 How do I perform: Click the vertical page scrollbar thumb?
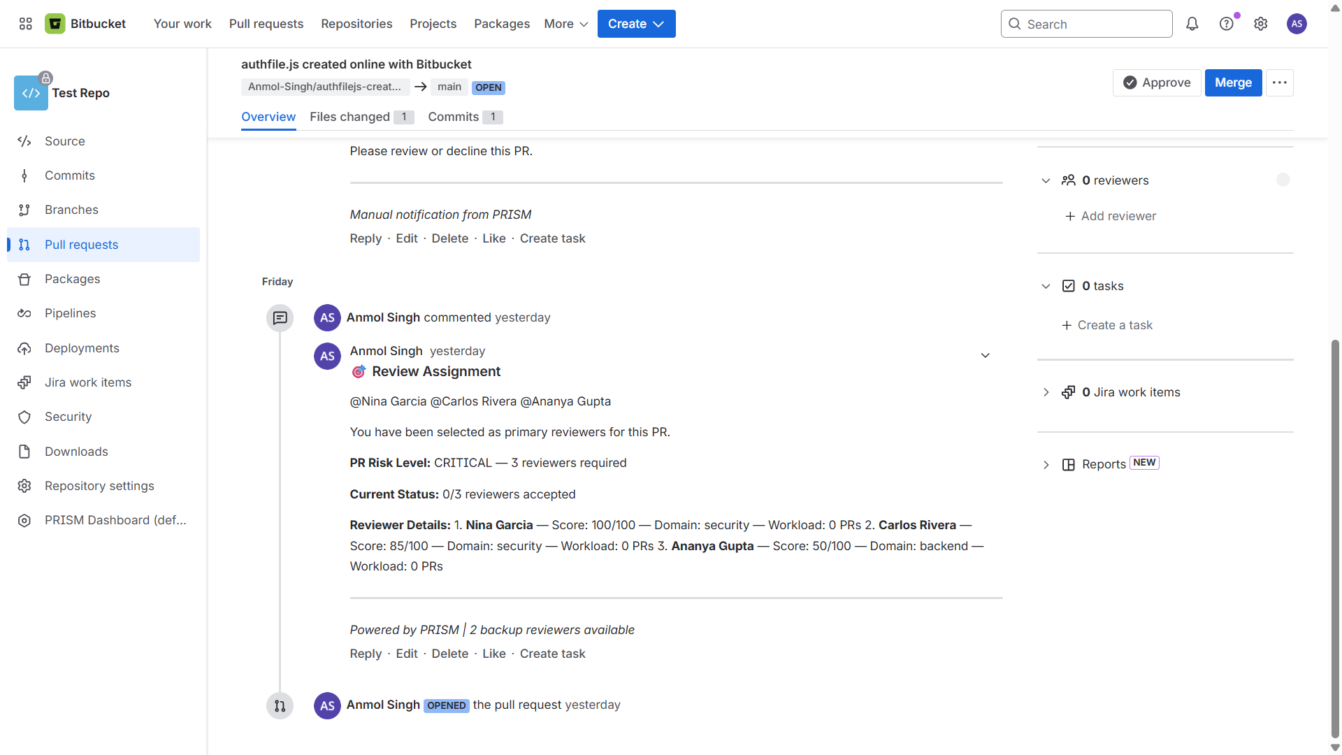click(1335, 538)
